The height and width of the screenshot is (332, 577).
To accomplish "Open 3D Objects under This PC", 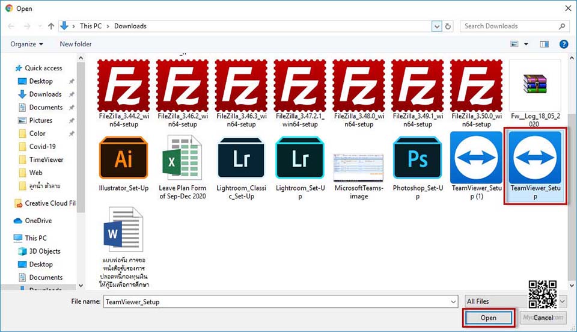I will click(39, 251).
